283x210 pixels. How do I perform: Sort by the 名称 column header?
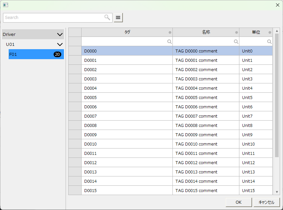pos(206,32)
